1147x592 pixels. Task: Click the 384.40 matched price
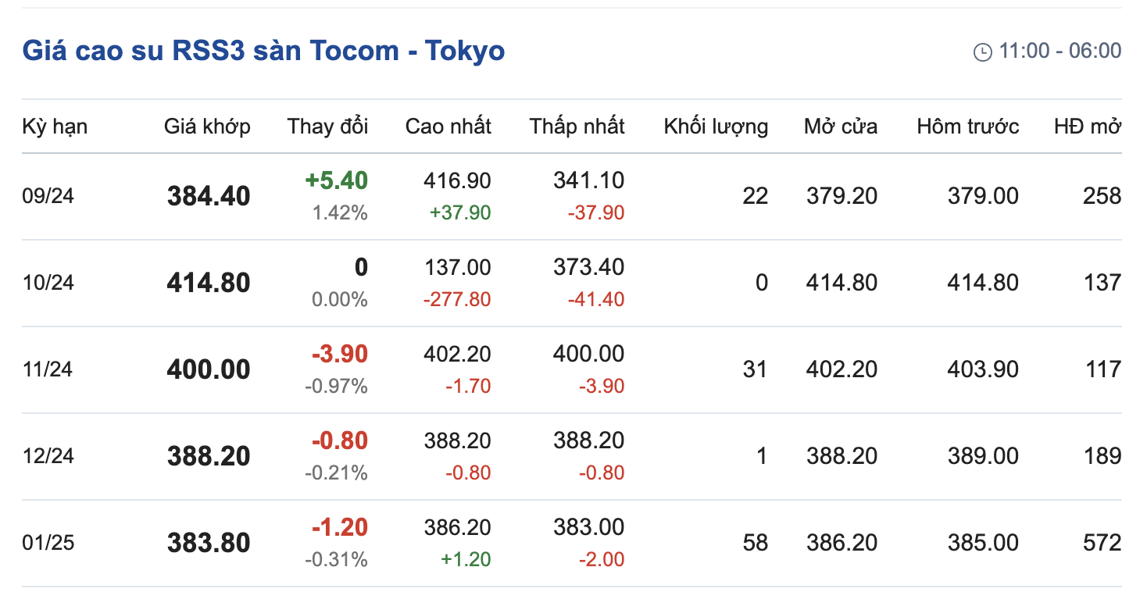pyautogui.click(x=209, y=196)
